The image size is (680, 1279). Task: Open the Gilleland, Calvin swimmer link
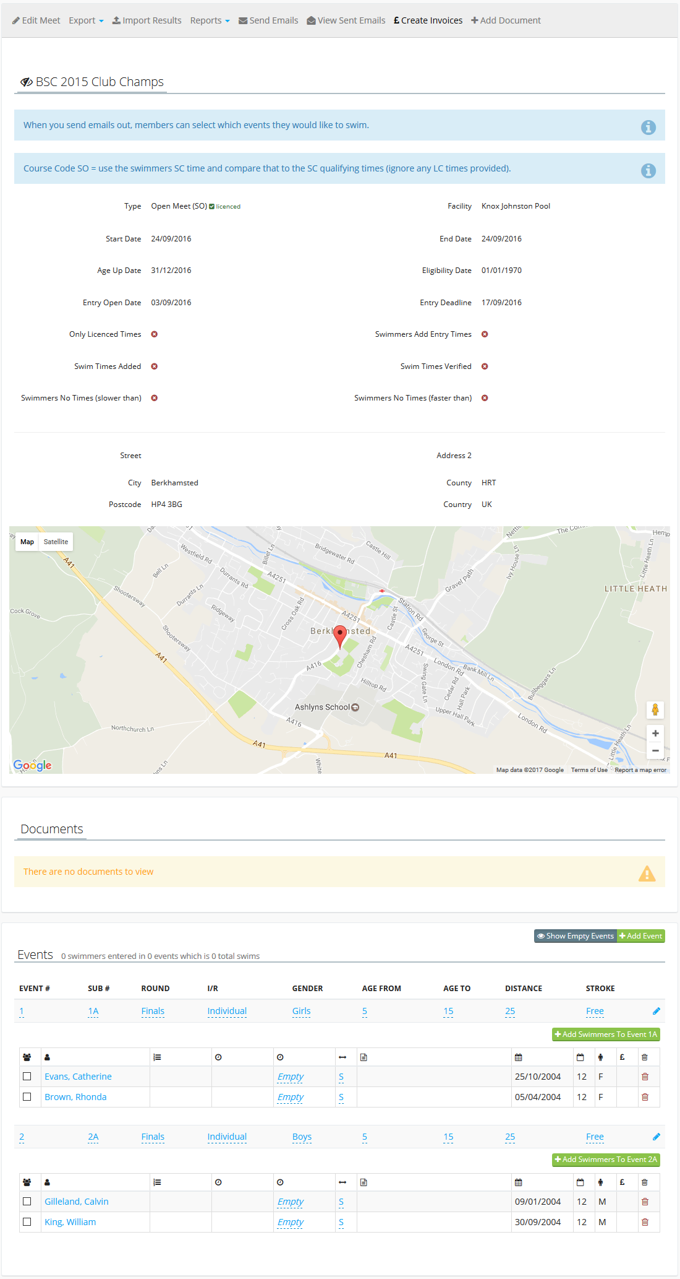(77, 1202)
